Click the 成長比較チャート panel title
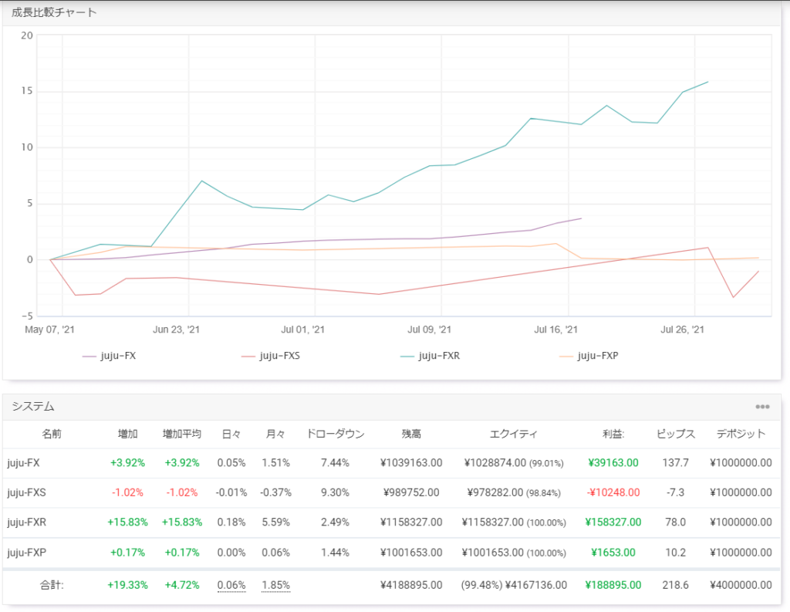The height and width of the screenshot is (612, 790). (54, 12)
